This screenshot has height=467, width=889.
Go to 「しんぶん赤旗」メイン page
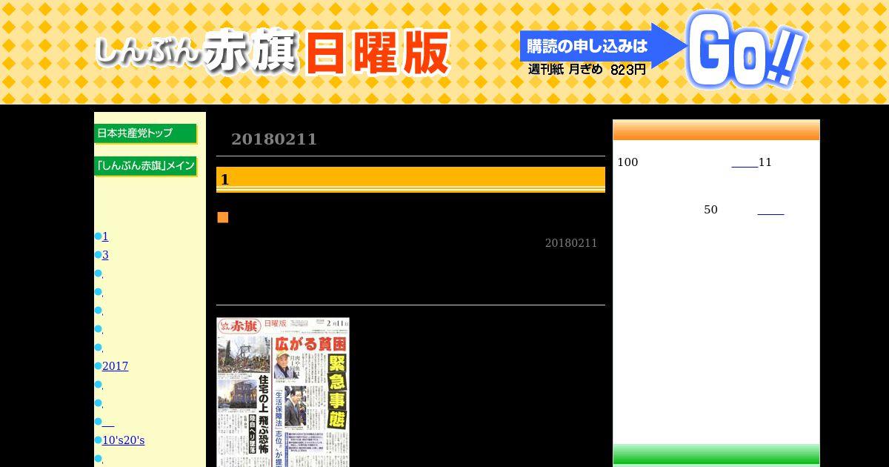pos(146,166)
